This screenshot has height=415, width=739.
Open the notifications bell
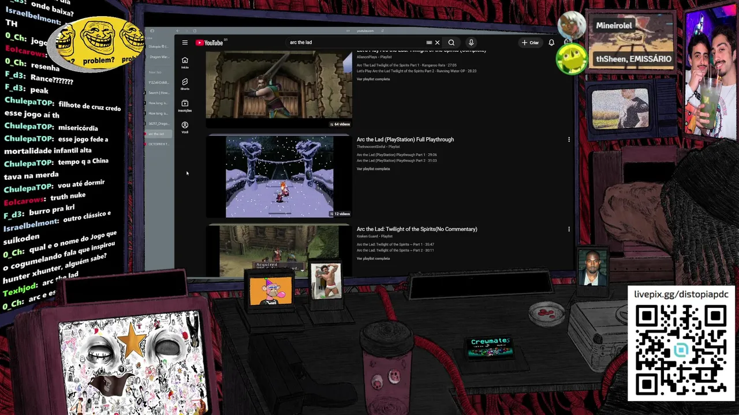pos(551,43)
